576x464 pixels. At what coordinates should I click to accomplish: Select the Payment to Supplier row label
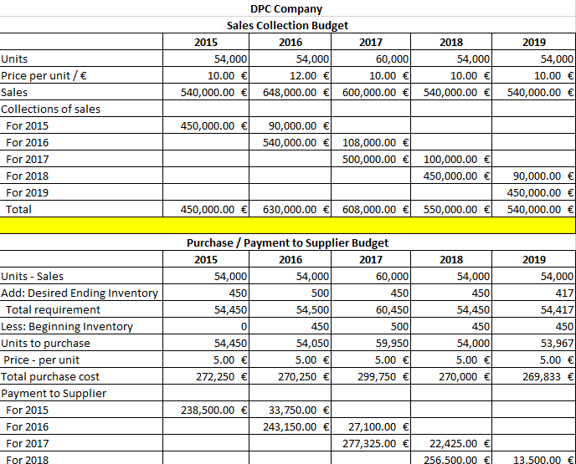click(x=54, y=393)
